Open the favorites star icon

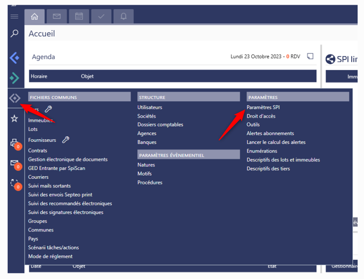click(14, 119)
